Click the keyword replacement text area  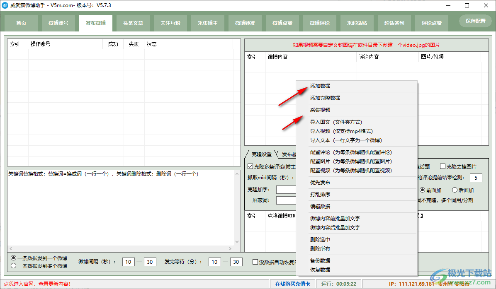tap(121, 208)
